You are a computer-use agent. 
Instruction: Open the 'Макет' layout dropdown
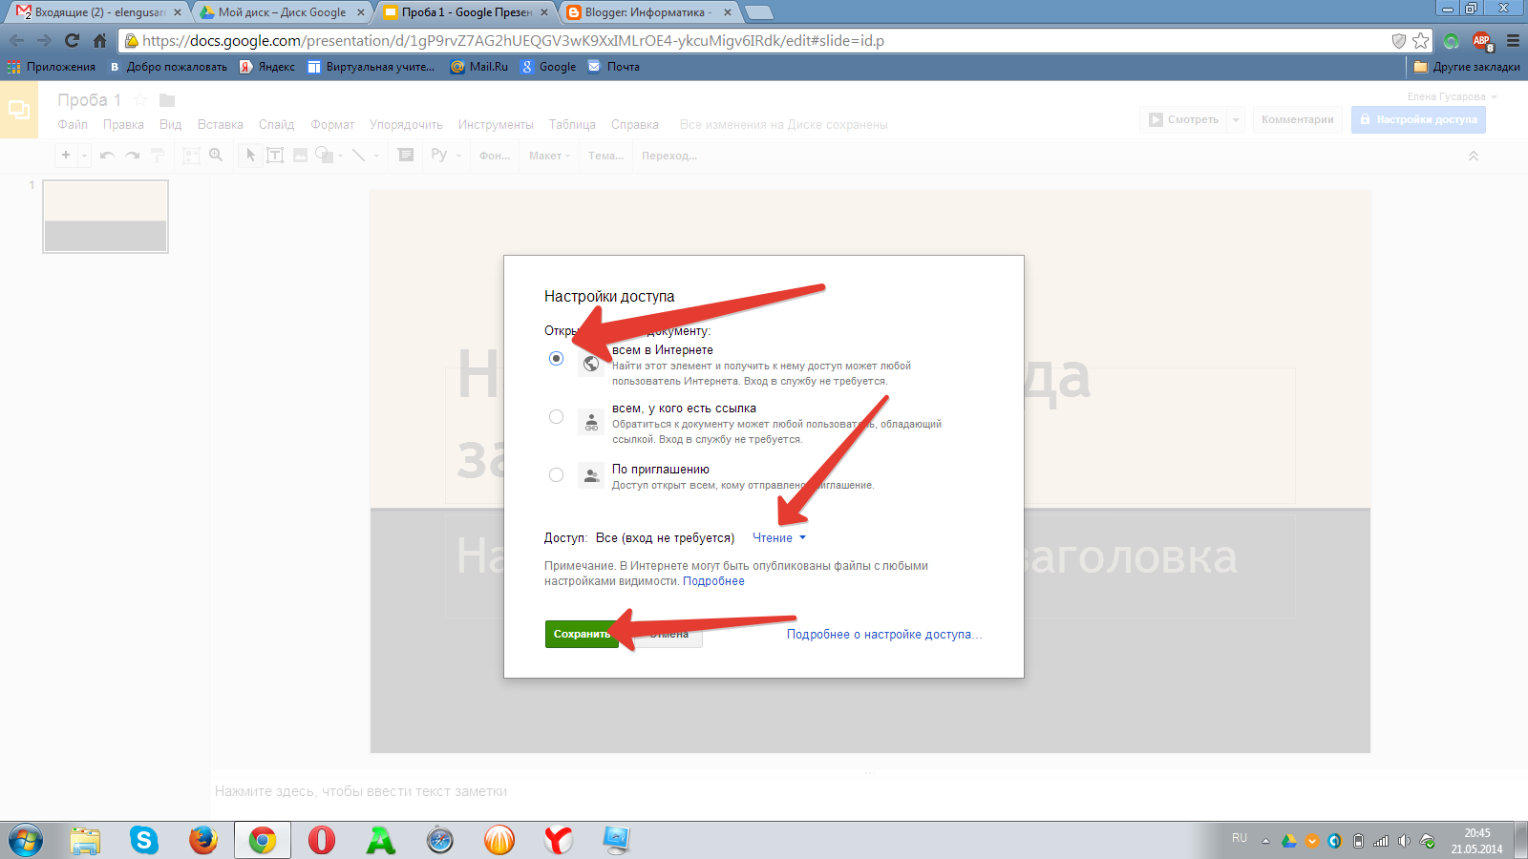coord(549,156)
